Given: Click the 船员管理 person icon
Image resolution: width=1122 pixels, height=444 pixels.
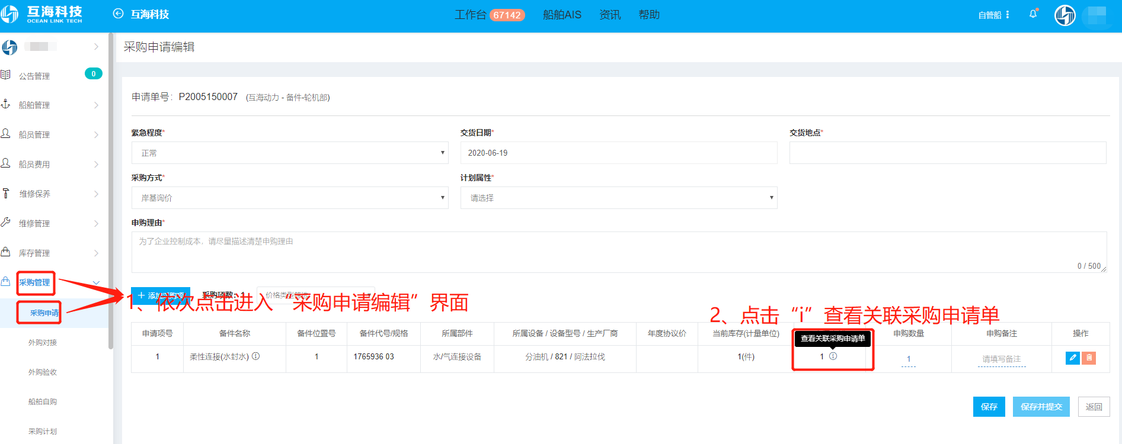Looking at the screenshot, I should click(6, 134).
